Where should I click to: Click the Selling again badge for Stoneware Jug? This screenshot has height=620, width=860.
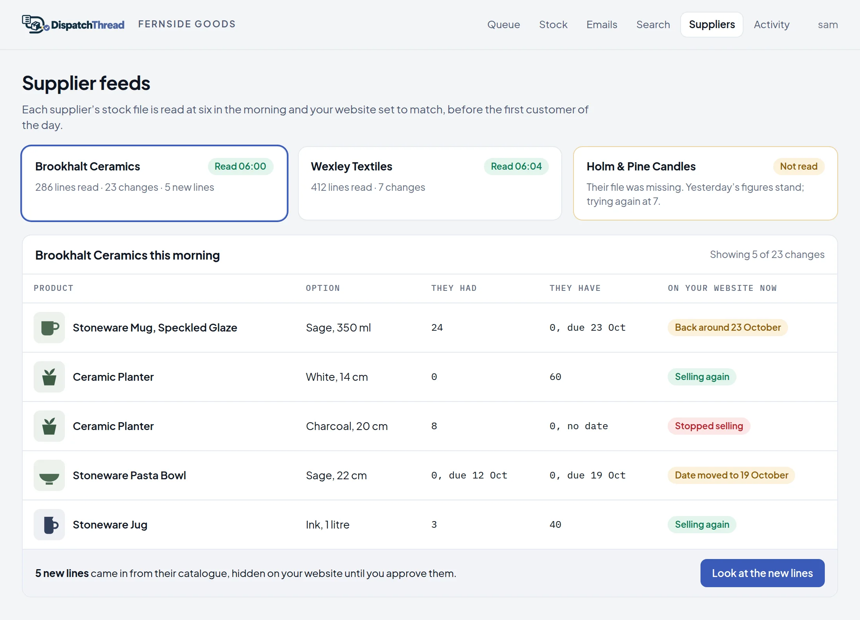pos(702,525)
